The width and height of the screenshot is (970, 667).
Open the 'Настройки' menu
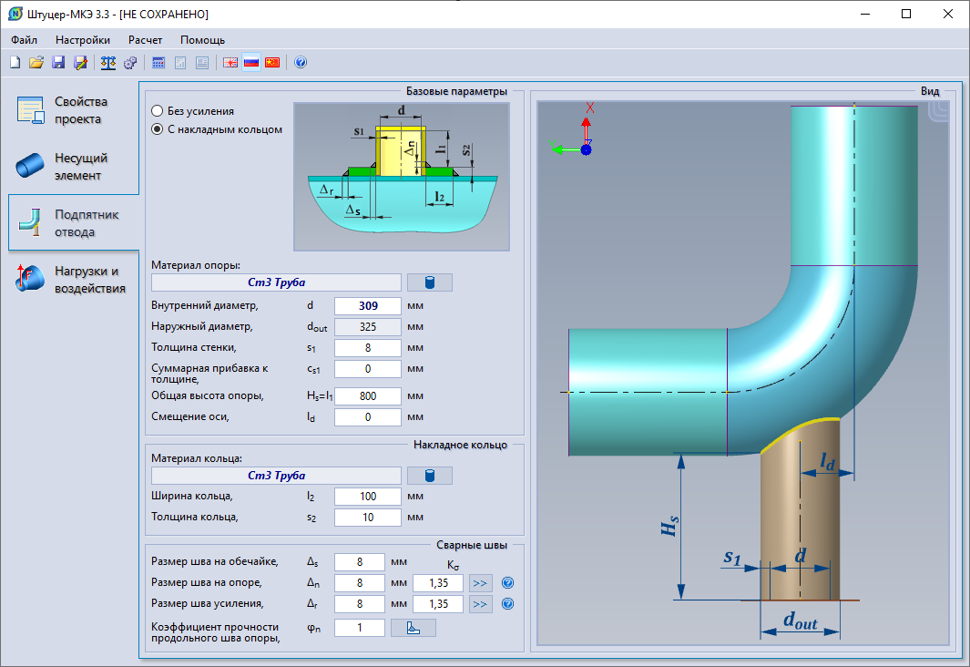click(83, 40)
